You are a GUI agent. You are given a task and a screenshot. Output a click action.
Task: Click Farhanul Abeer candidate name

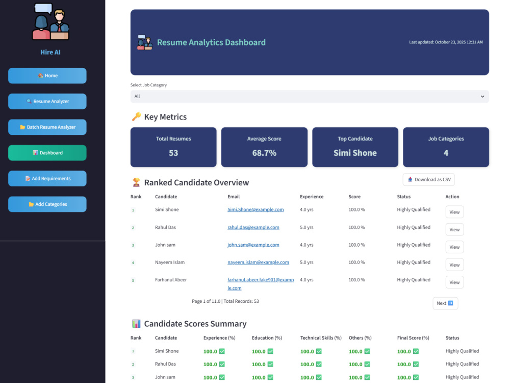coord(171,280)
